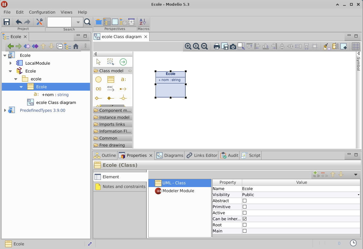Print the class diagram
This screenshot has height=249, width=363.
217,46
